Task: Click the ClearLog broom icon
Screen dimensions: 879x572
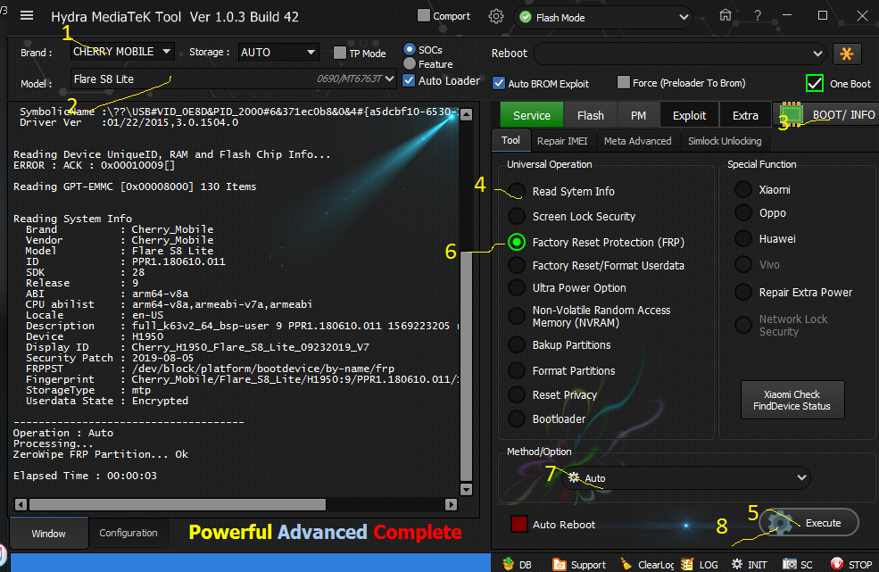Action: (626, 564)
